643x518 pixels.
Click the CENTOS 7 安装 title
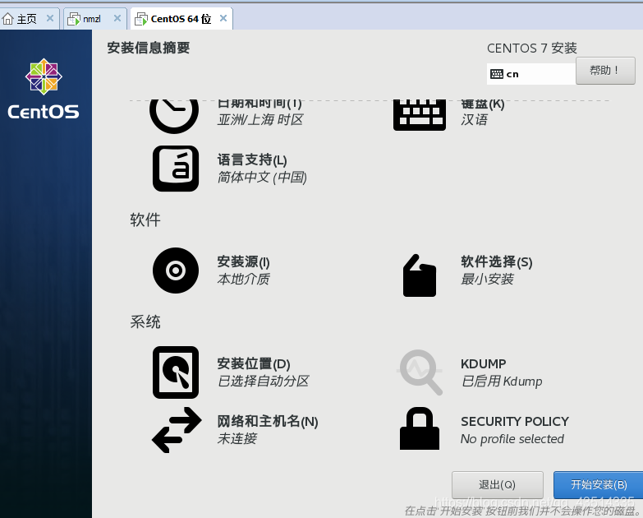click(x=532, y=48)
